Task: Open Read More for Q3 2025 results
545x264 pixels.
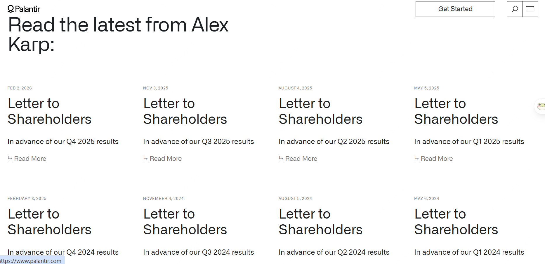Action: (x=166, y=159)
